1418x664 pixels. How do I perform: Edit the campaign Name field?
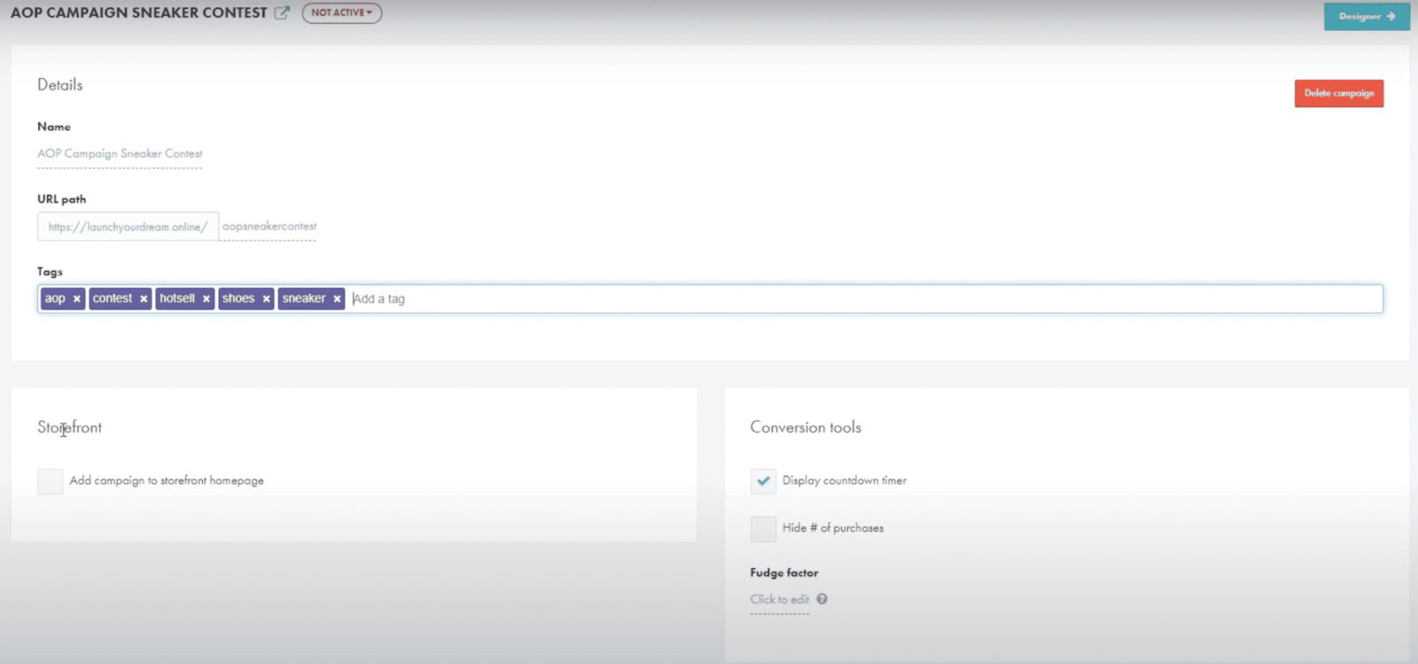[x=120, y=154]
